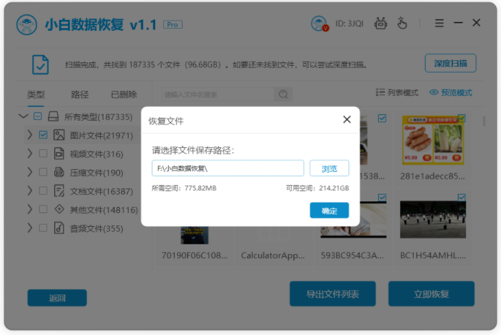The image size is (501, 335).
Task: Select the 70190F06C108 thumbnail
Action: pyautogui.click(x=194, y=236)
